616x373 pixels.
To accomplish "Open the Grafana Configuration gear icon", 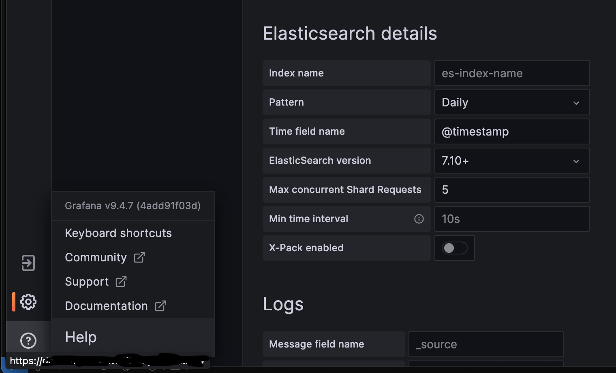I will [28, 301].
